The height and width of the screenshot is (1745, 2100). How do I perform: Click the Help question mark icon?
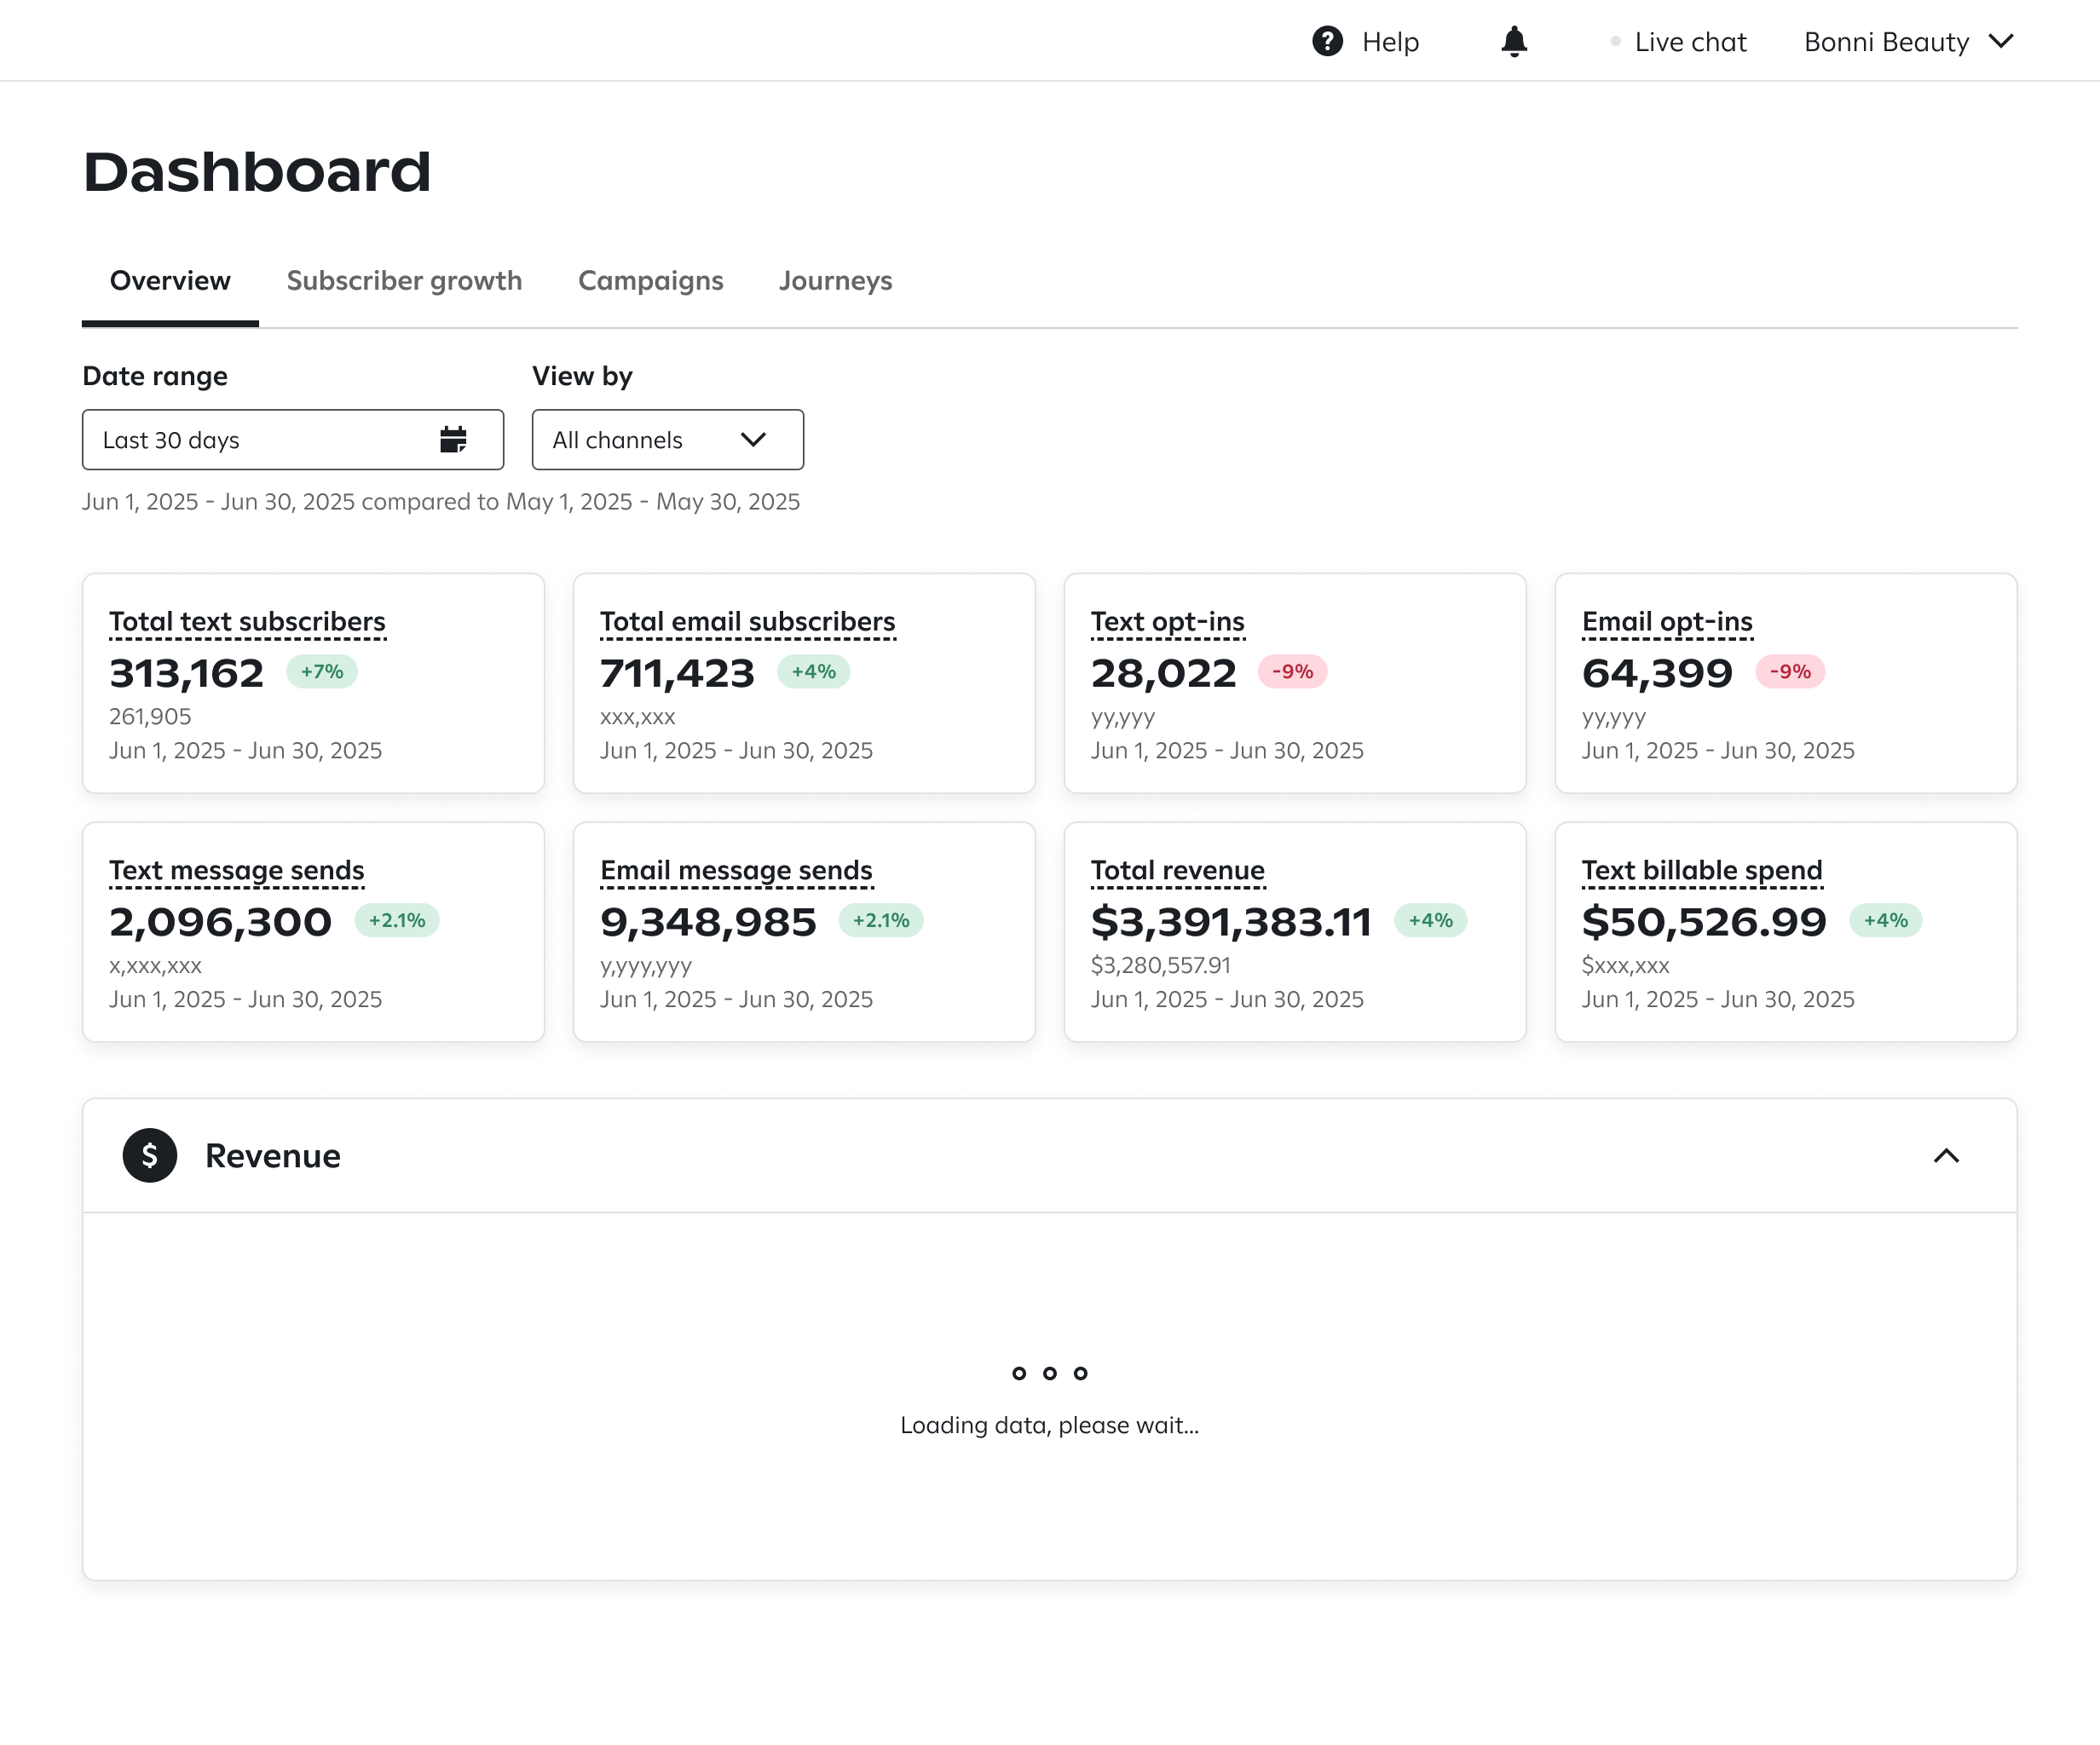click(x=1327, y=41)
